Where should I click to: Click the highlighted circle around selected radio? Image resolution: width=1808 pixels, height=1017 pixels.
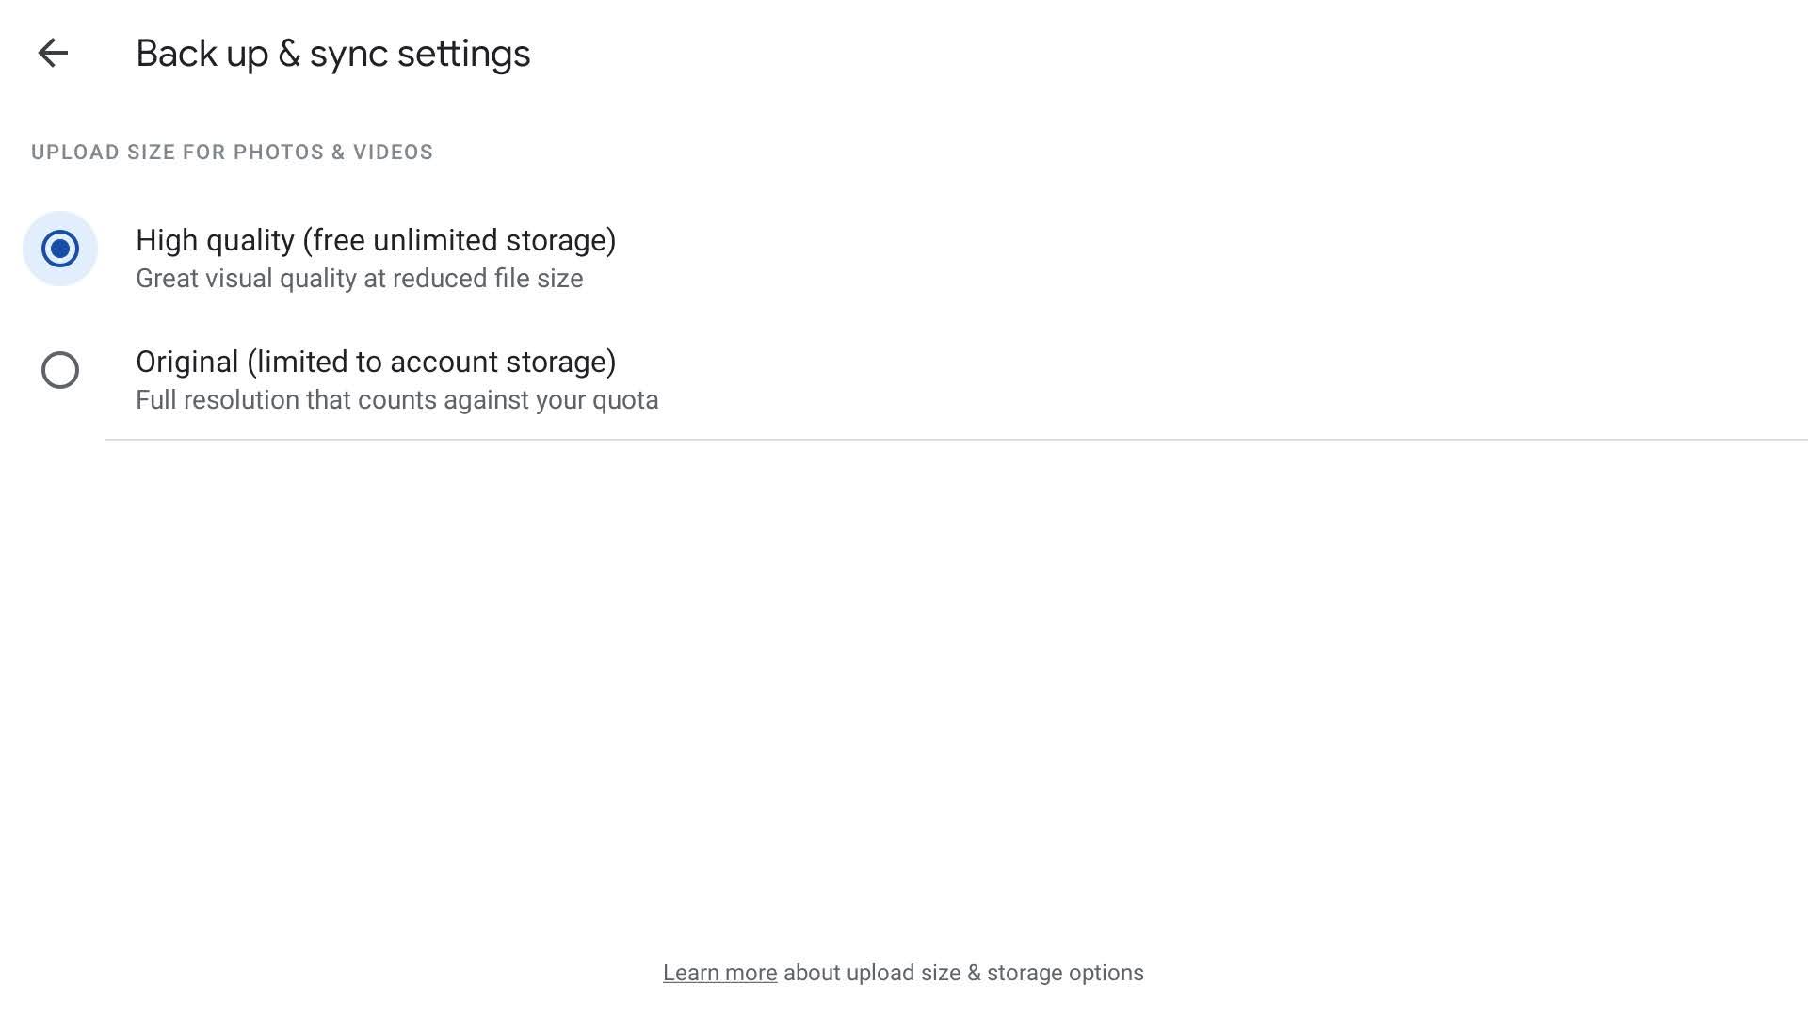pyautogui.click(x=59, y=249)
